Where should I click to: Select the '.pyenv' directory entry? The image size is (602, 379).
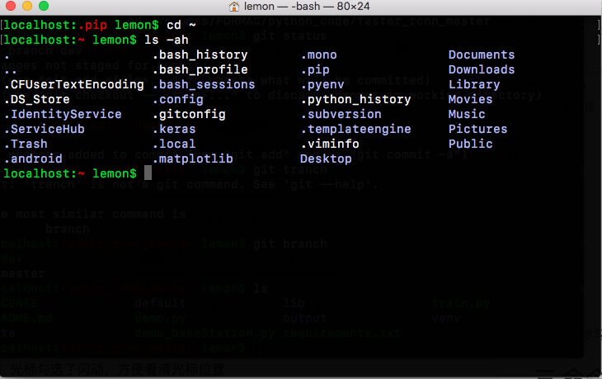322,85
